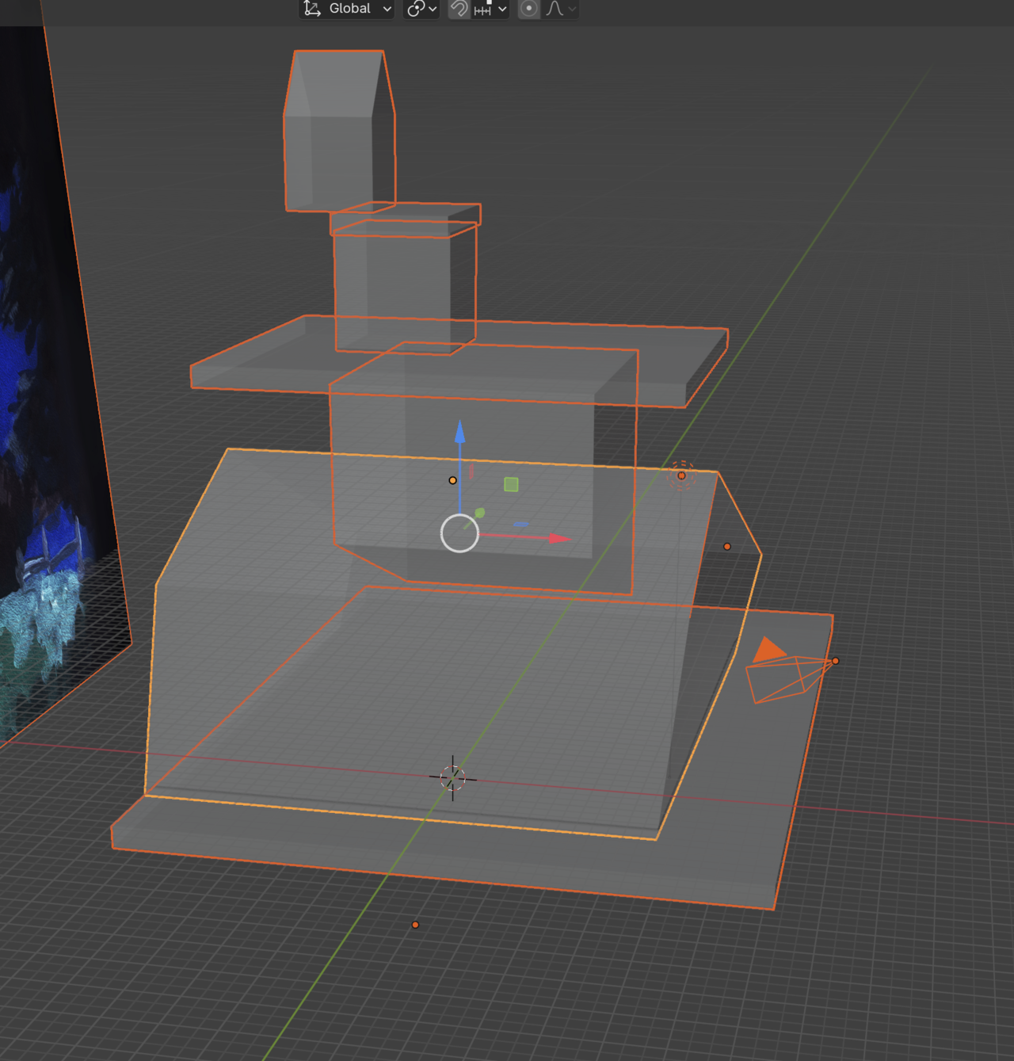Click the green Y-axis gizmo handle
Screen dimensions: 1014x1061
tap(479, 513)
